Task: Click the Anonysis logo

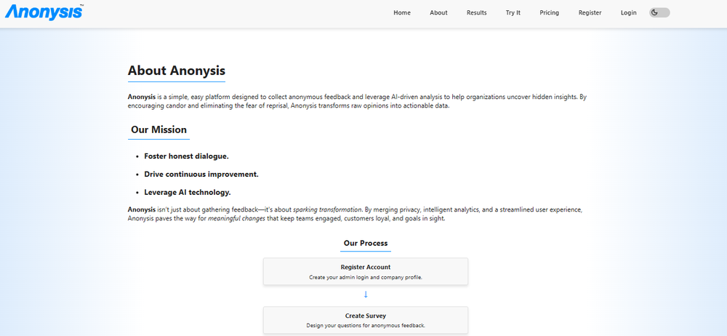Action: pyautogui.click(x=44, y=12)
